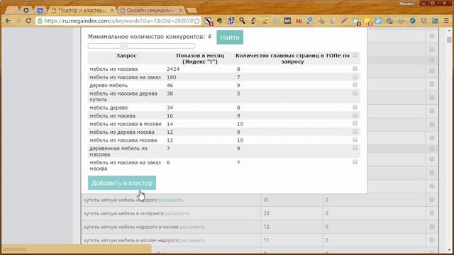Click the blue cloud extension icon
Image resolution: width=454 pixels, height=255 pixels.
click(378, 21)
